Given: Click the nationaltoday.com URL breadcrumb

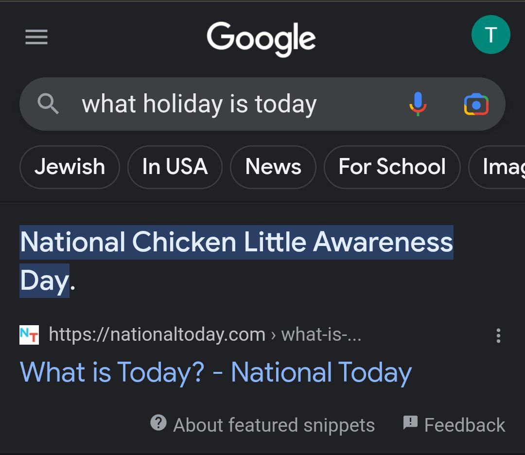Looking at the screenshot, I should coord(205,334).
